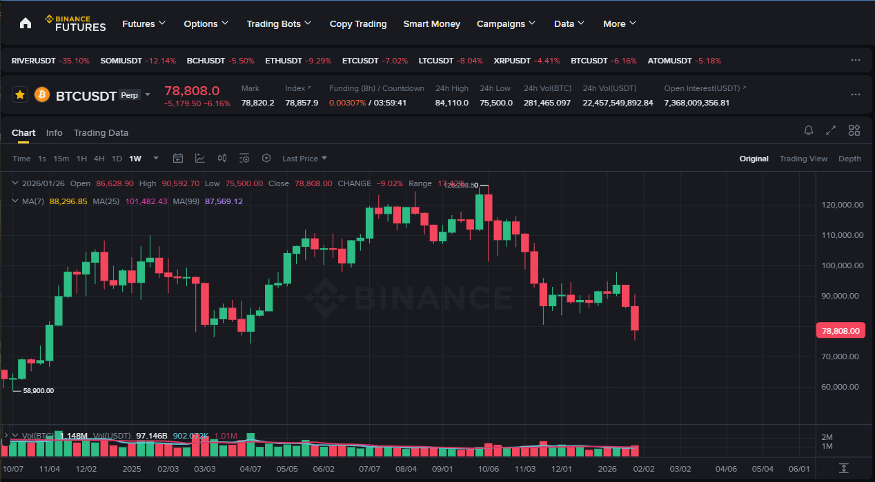The height and width of the screenshot is (482, 875).
Task: Star BTCUSDT as a favorite
Action: pyautogui.click(x=20, y=95)
